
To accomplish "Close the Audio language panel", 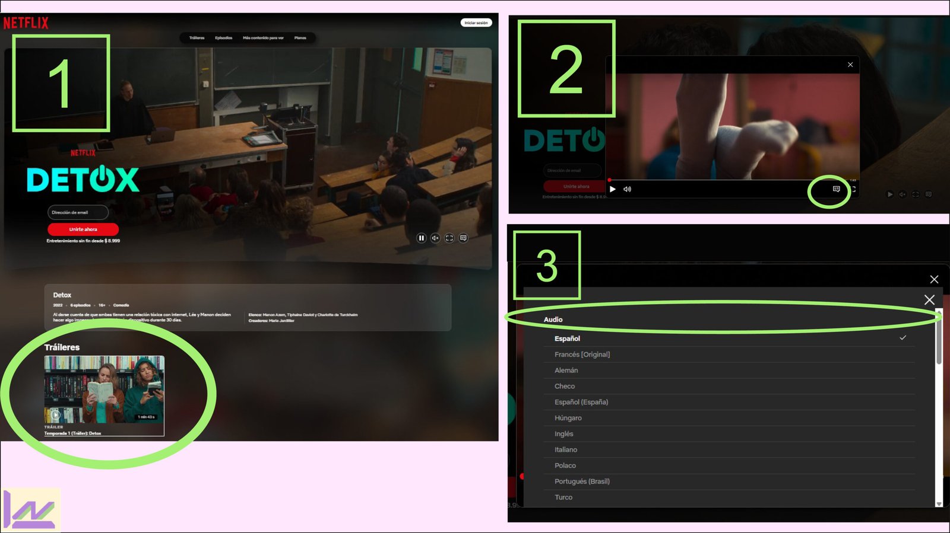I will click(x=930, y=300).
